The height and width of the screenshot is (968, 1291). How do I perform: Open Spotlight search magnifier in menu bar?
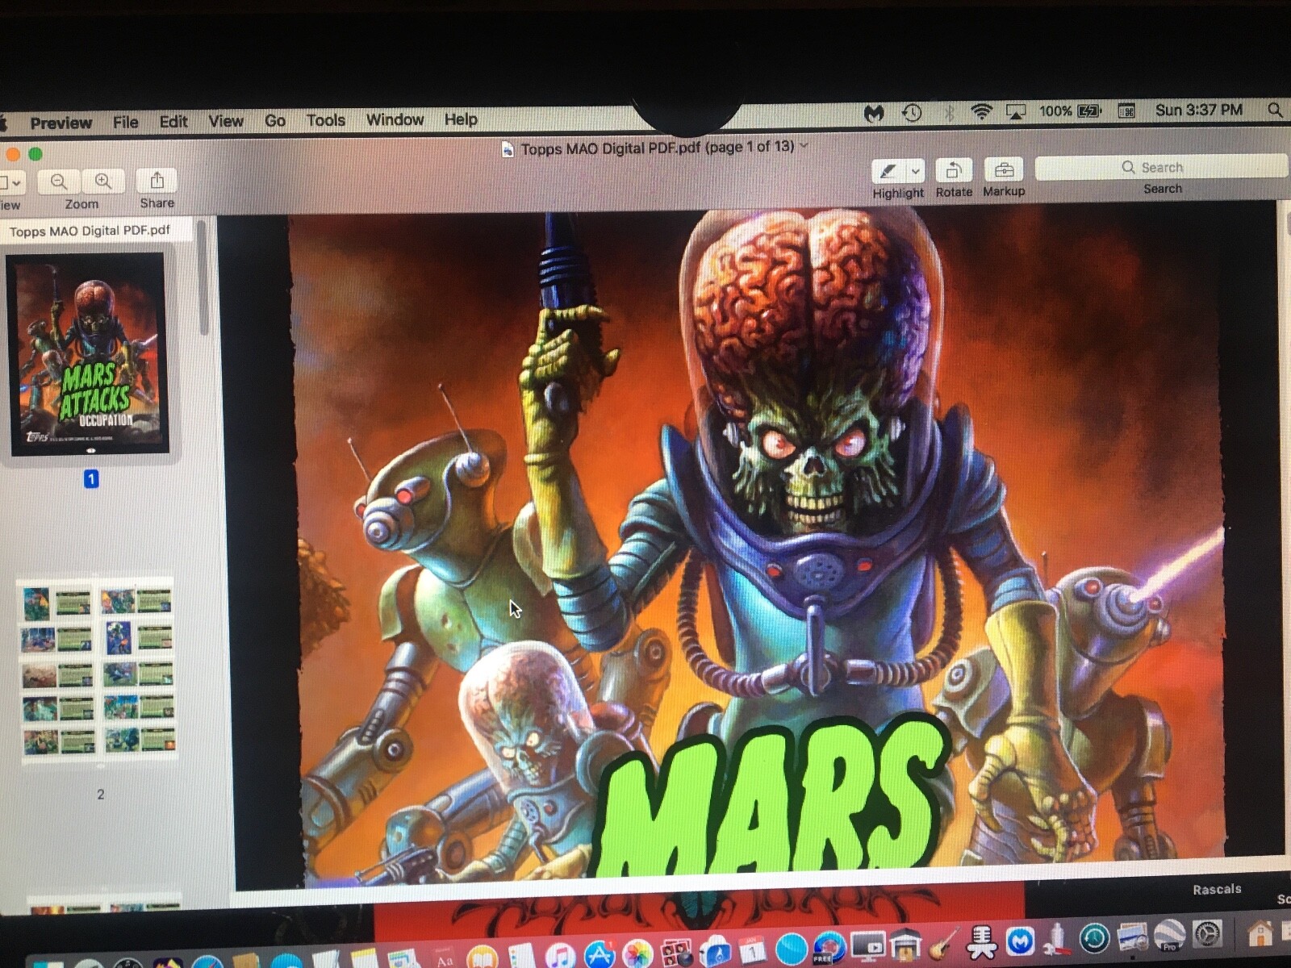pos(1274,109)
